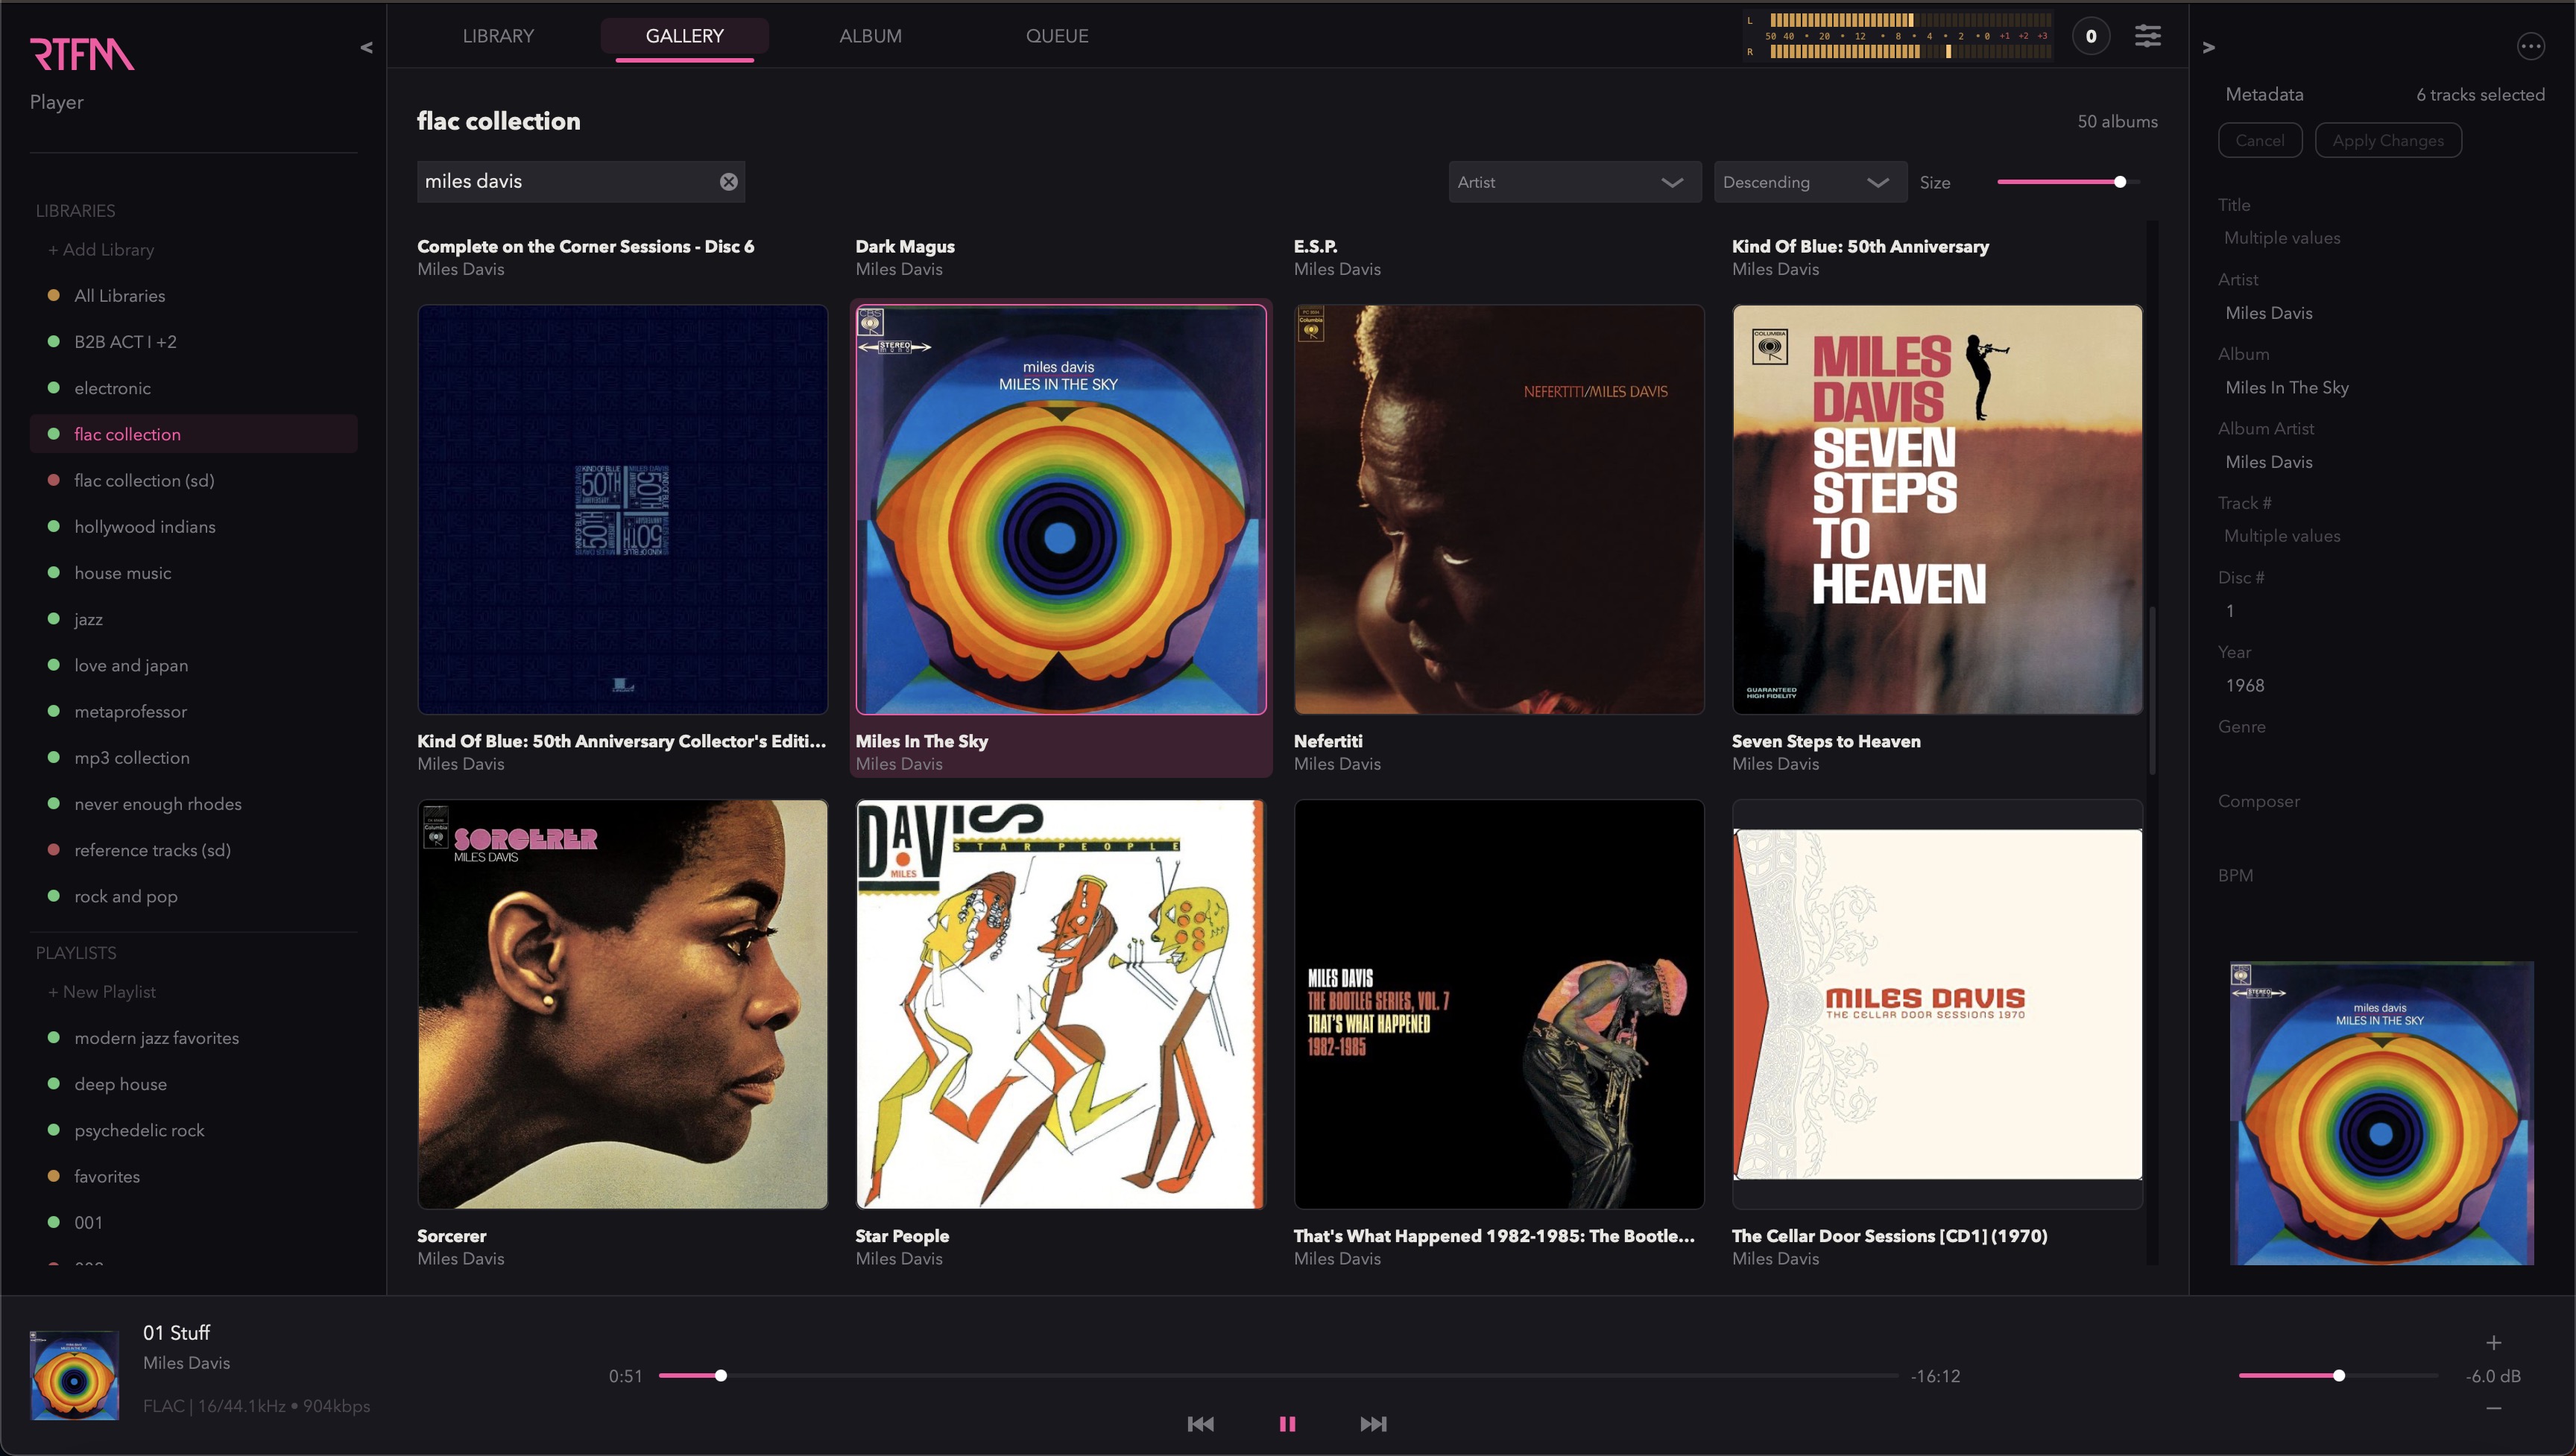Click the Dark Magus album title

pos(905,247)
